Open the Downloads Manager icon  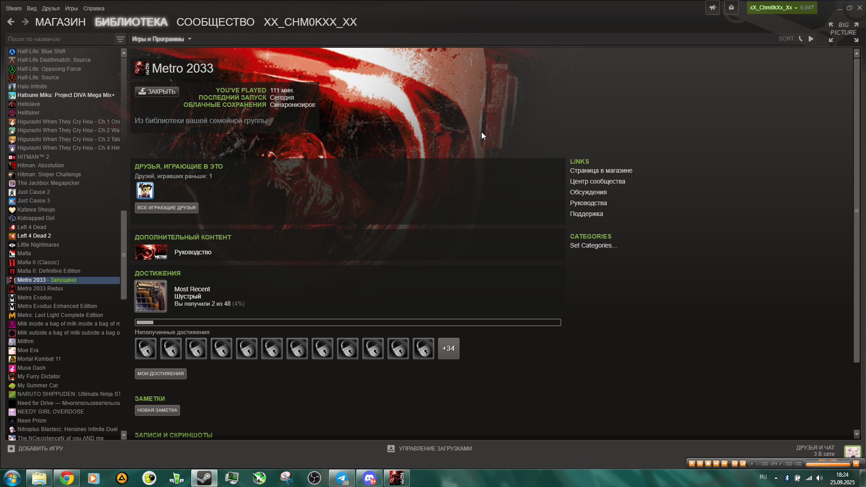pyautogui.click(x=391, y=449)
